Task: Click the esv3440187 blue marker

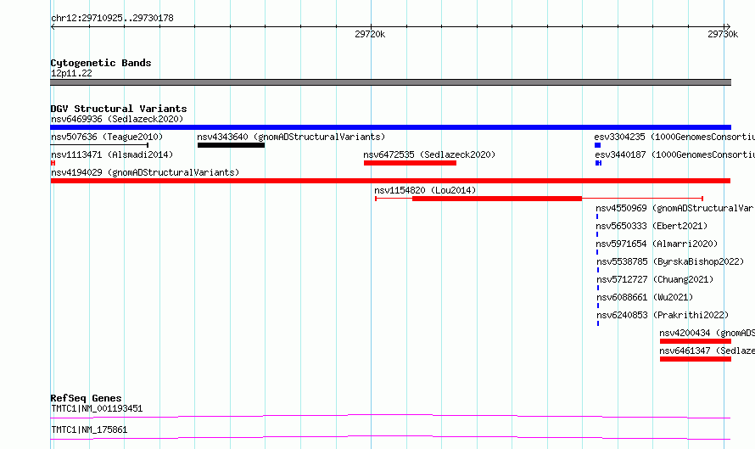Action: 599,163
